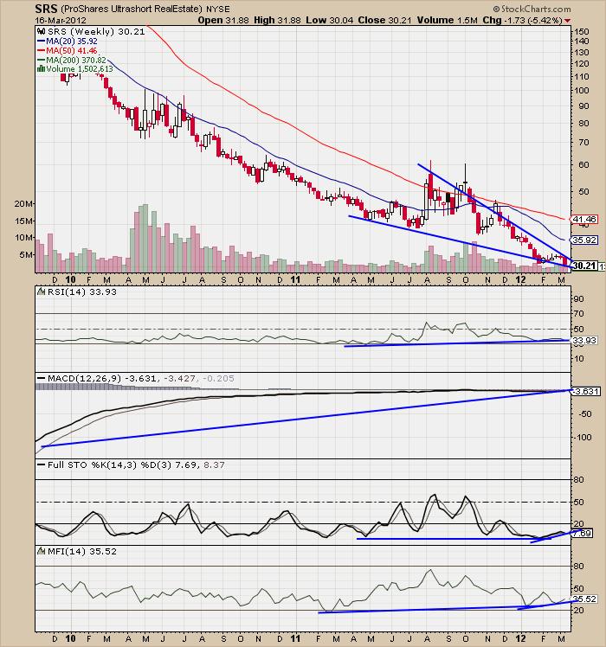Click the 16-Mar-2012 date label
Image resolution: width=606 pixels, height=647 pixels.
[61, 20]
